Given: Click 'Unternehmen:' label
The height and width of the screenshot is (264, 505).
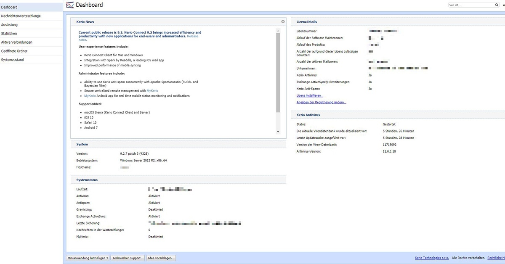Looking at the screenshot, I should (x=306, y=69).
